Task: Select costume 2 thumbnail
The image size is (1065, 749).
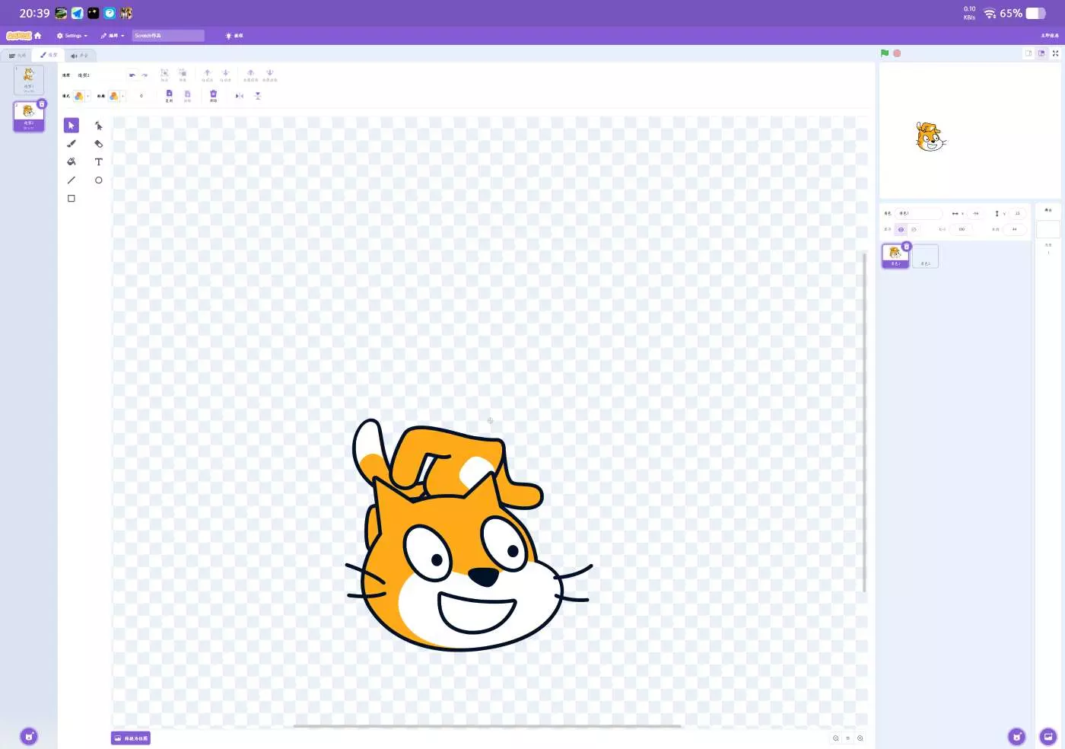Action: (x=29, y=116)
